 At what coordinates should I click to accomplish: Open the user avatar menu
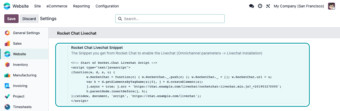(331, 6)
